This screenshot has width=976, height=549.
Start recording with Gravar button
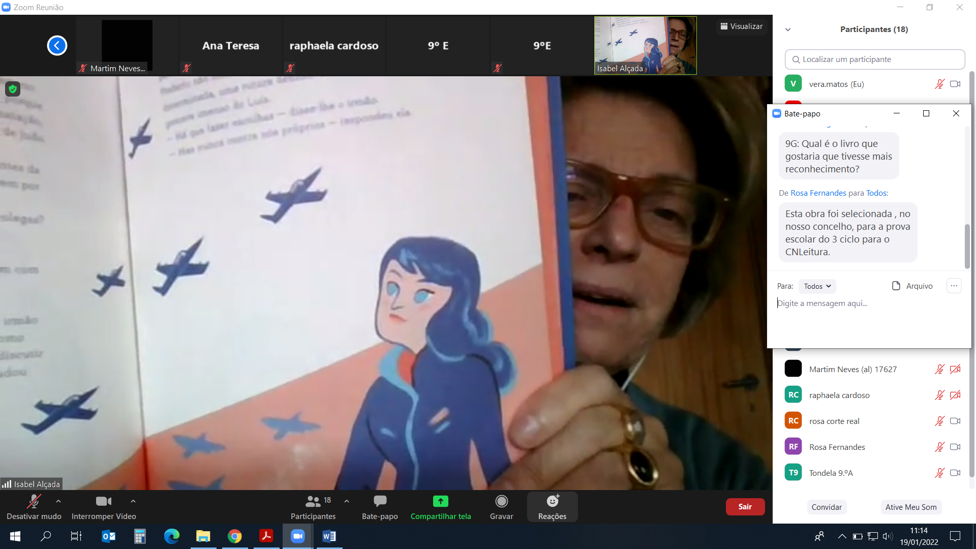click(x=502, y=507)
